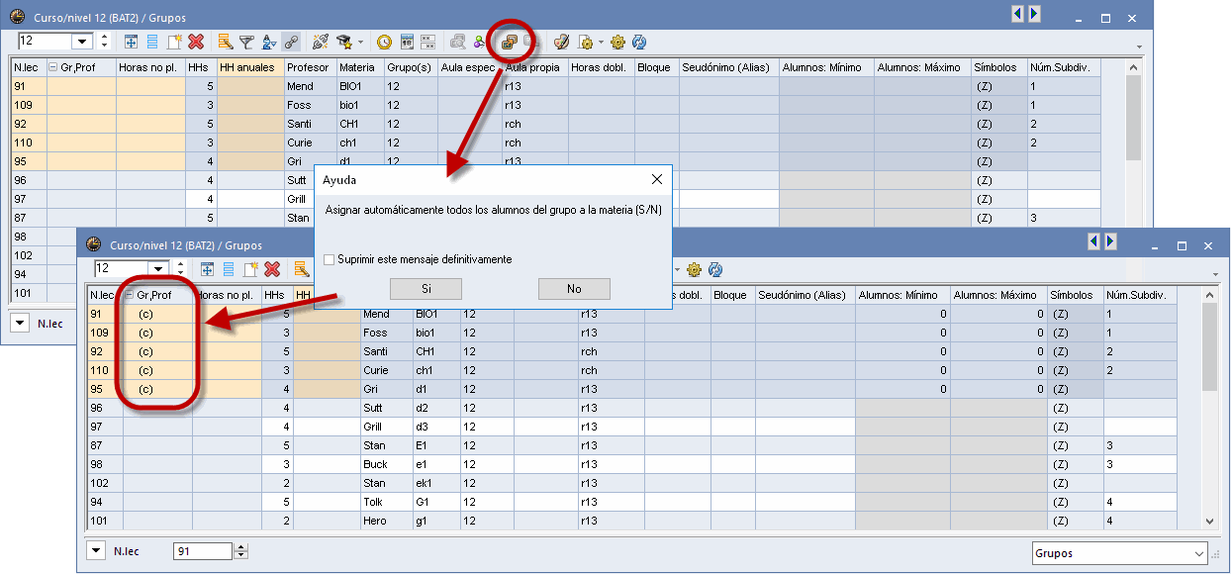
Task: Click the blue cross-arrows grid icon in back toolbar
Action: (x=131, y=42)
